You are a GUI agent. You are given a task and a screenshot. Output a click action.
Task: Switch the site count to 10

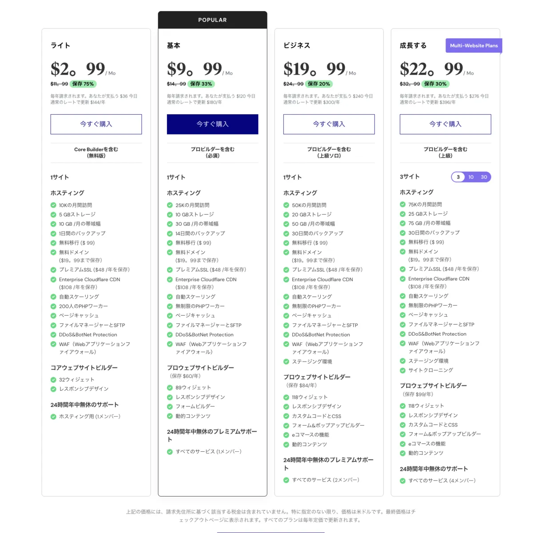point(471,177)
